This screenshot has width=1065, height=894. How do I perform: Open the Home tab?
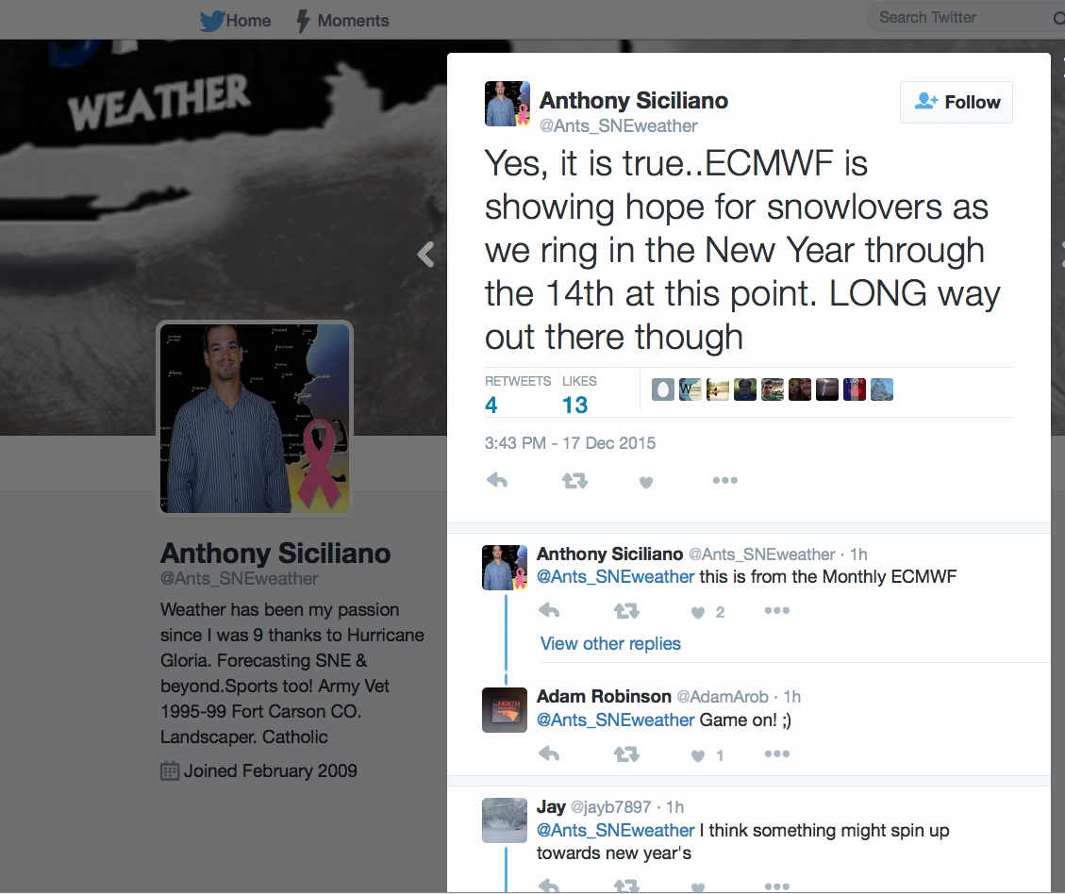coord(236,21)
